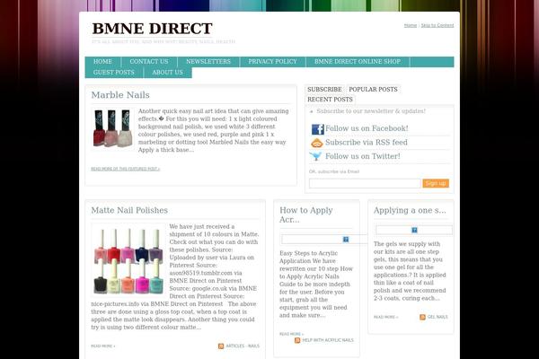Viewport: 539px width, 359px height.
Task: Go to Newsletters in navigation
Action: [x=208, y=62]
